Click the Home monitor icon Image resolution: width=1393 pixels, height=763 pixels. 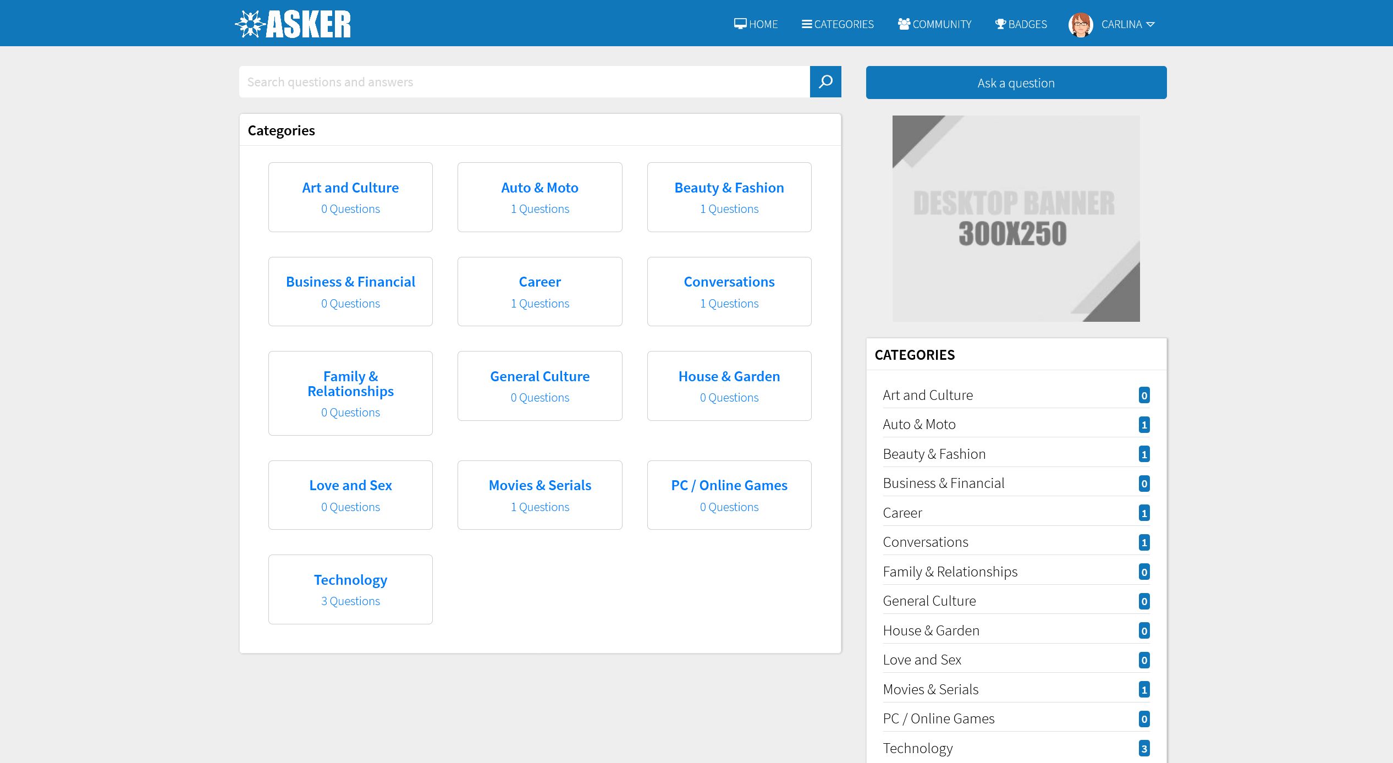click(740, 24)
